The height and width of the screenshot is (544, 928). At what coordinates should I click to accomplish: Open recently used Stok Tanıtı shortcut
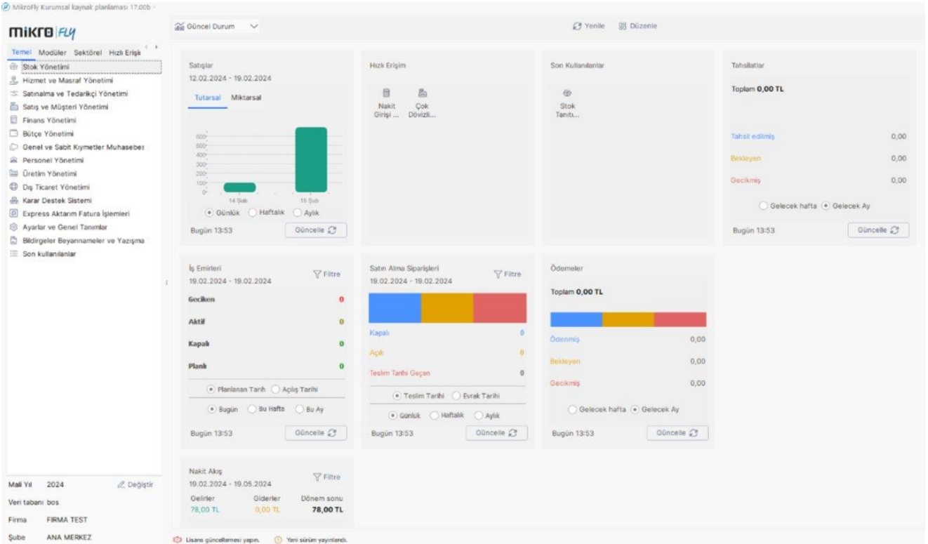(x=567, y=104)
